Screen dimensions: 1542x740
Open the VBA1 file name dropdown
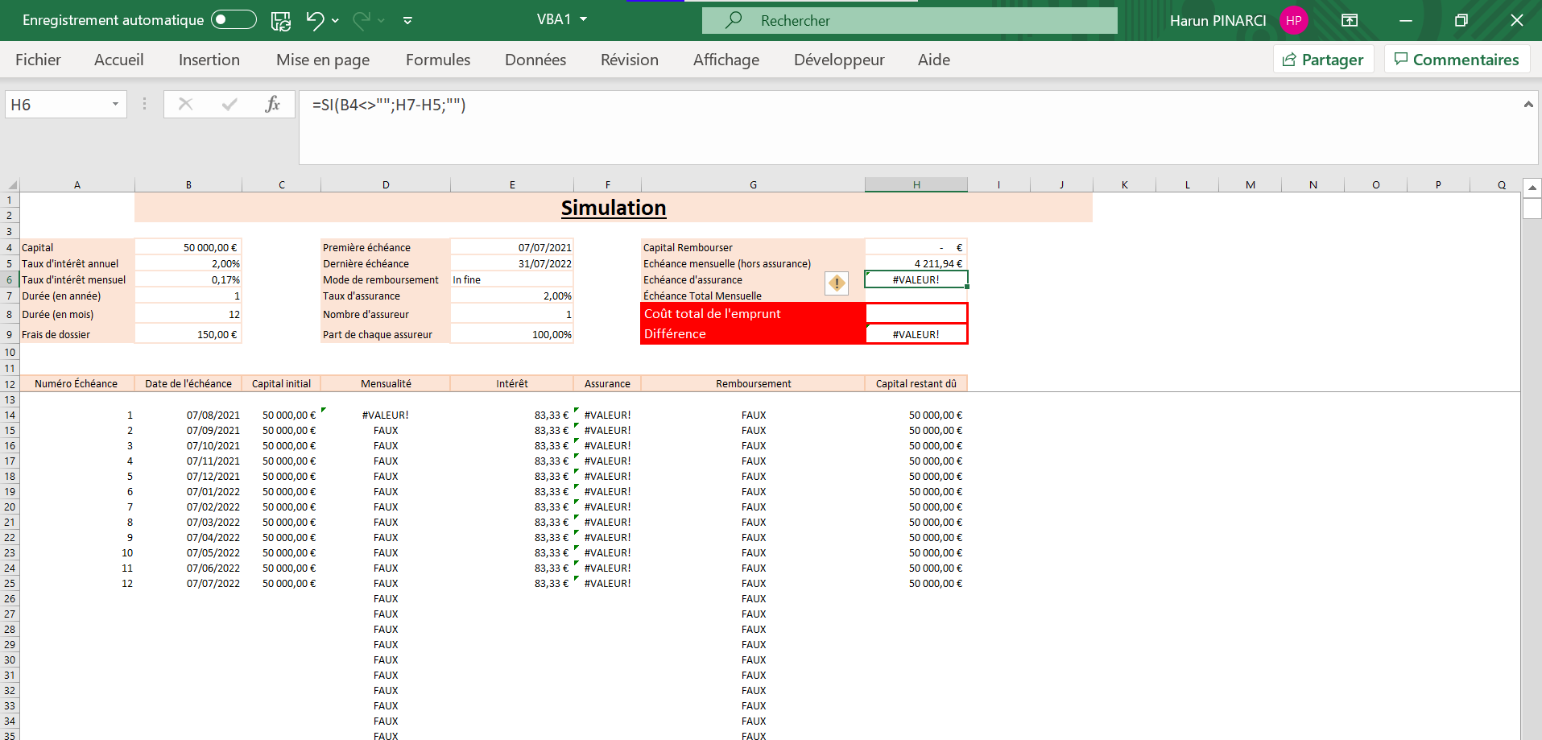click(x=584, y=19)
